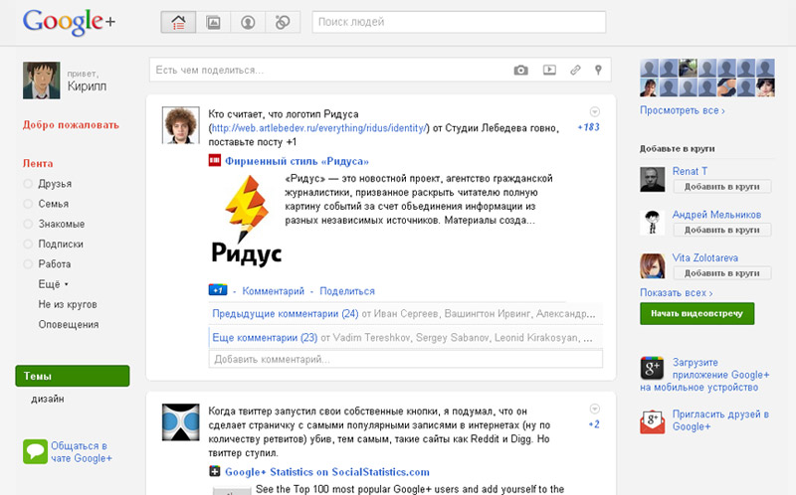The height and width of the screenshot is (495, 796).
Task: Open Андрей Мельников's avatar
Action: point(653,222)
